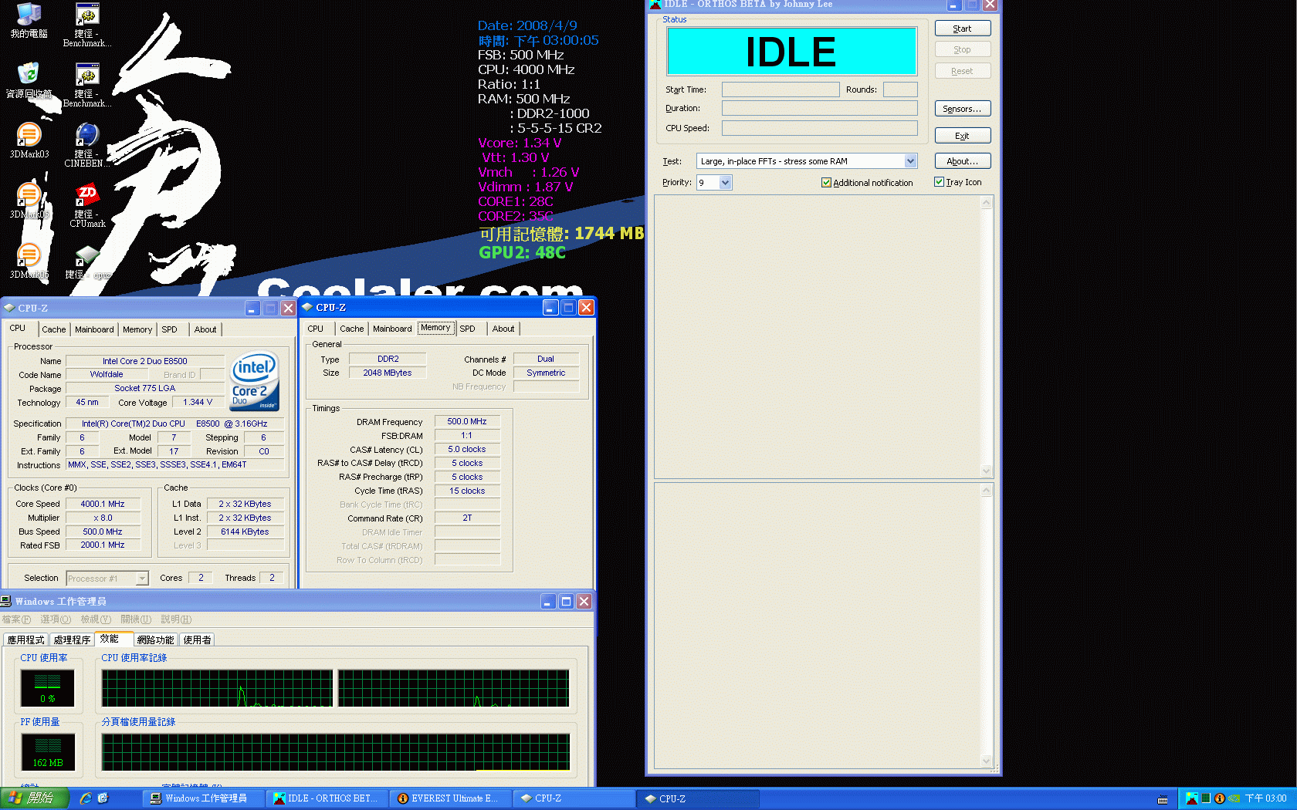Open the Help (說明) menu in Task Manager
Image resolution: width=1297 pixels, height=810 pixels.
tap(176, 619)
